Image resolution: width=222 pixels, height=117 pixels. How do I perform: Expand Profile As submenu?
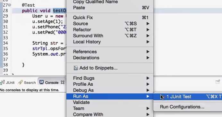tap(110, 84)
